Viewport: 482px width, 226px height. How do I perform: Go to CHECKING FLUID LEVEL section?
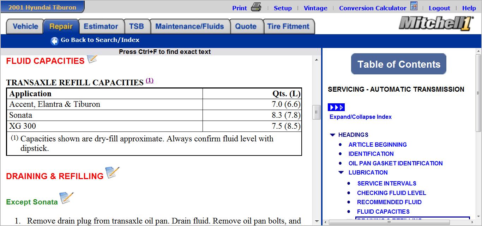[x=391, y=193]
